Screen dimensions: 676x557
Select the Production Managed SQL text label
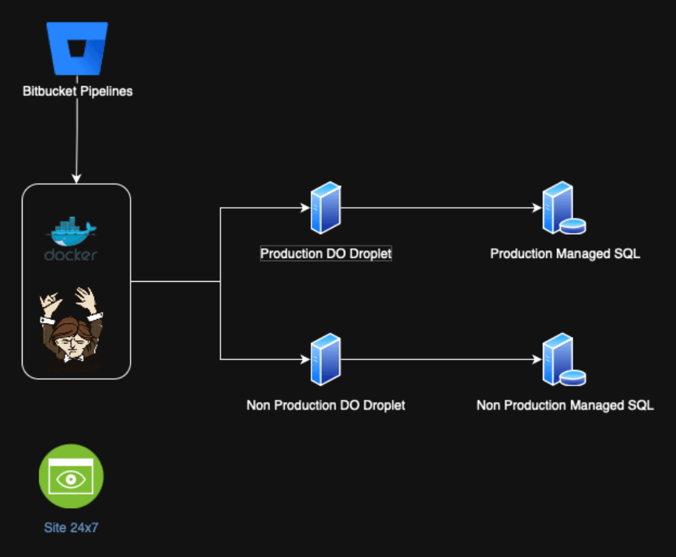click(x=565, y=254)
